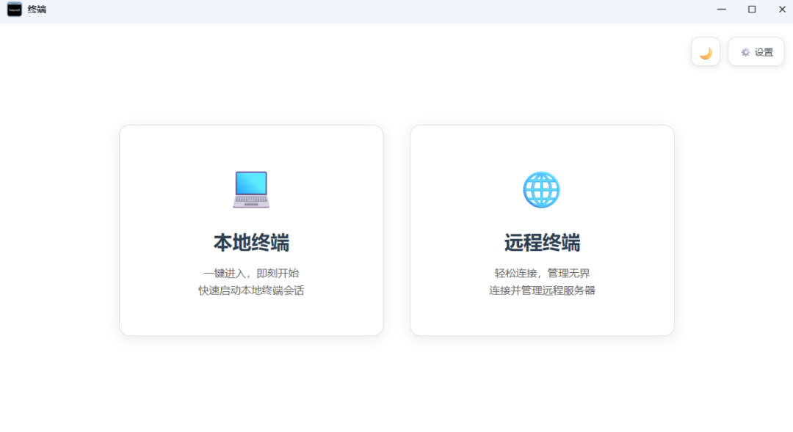Click the globe icon on the remote terminal card
793x432 pixels.
[x=542, y=188]
